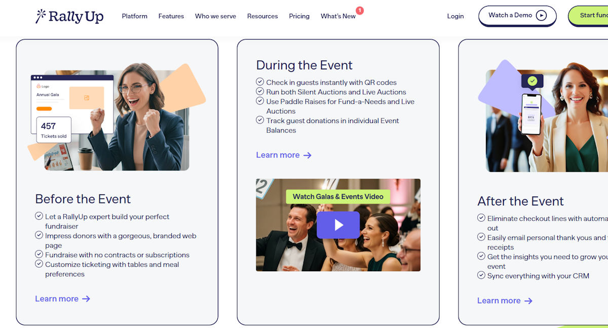Click the Login link
608x328 pixels.
[455, 16]
